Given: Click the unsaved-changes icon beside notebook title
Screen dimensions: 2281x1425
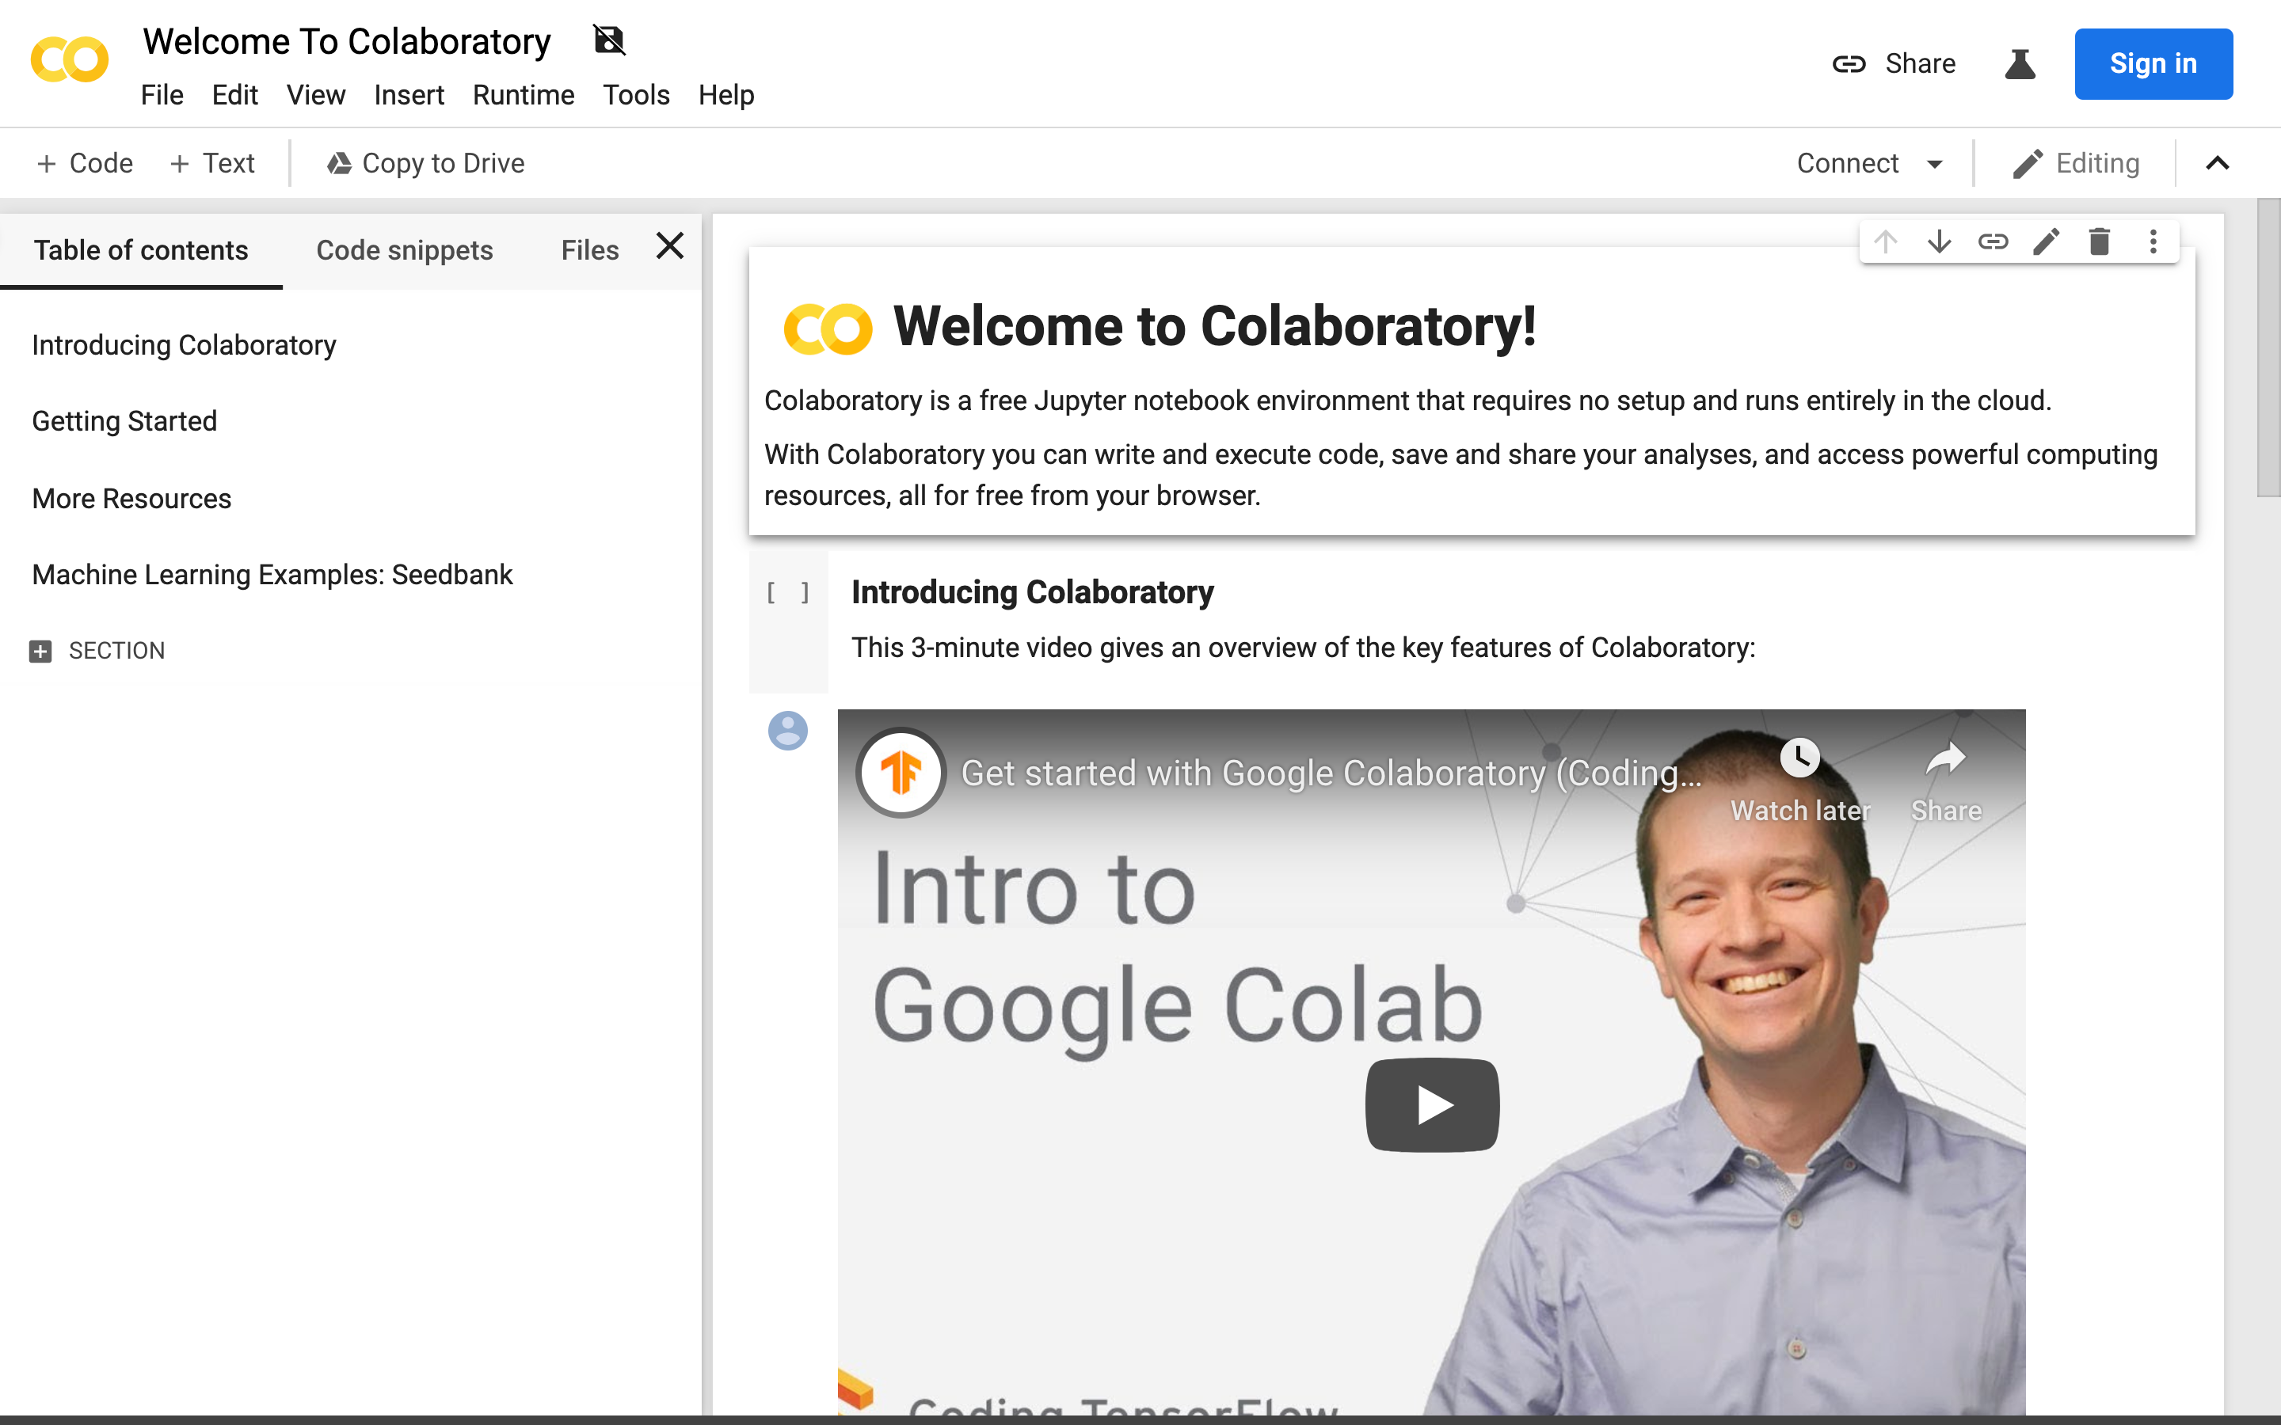Looking at the screenshot, I should (609, 40).
